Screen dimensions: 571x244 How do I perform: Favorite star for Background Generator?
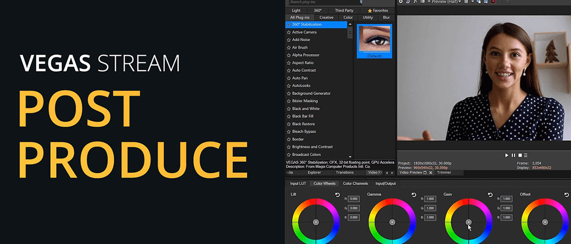[x=289, y=93]
